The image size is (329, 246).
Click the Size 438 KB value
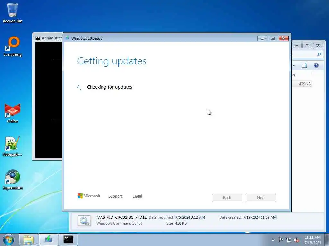click(181, 223)
